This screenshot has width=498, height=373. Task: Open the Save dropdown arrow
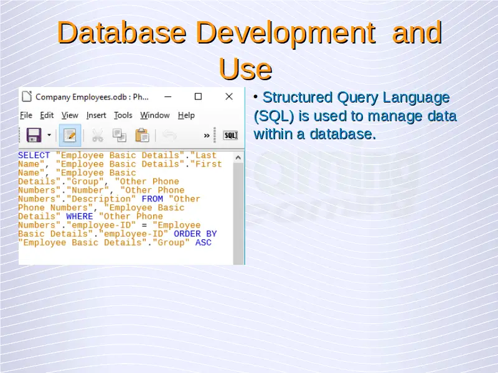[49, 135]
